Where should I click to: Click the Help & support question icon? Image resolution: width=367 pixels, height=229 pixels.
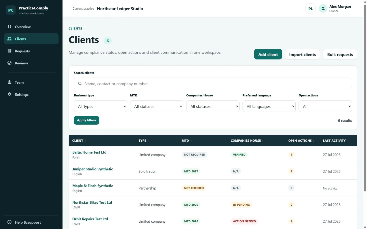point(9,222)
